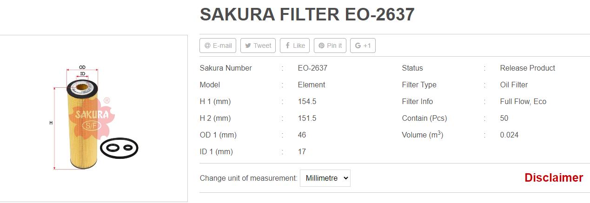This screenshot has height=203, width=590.
Task: Share via the @ E-mail button
Action: (x=218, y=46)
